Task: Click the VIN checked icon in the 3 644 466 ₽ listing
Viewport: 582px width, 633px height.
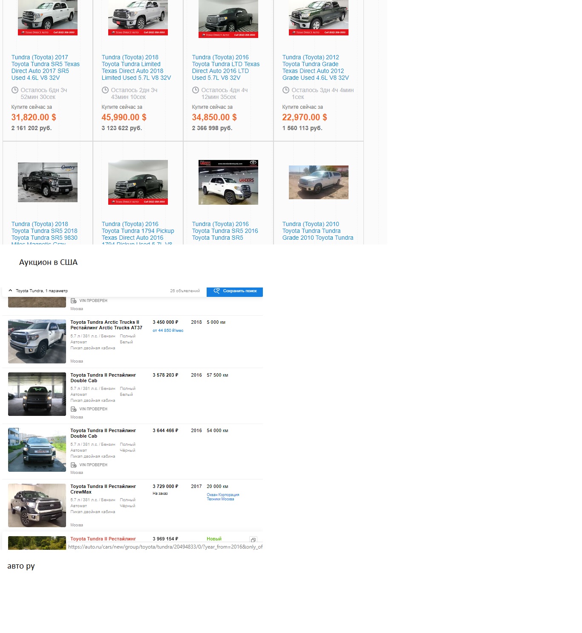Action: coord(74,465)
